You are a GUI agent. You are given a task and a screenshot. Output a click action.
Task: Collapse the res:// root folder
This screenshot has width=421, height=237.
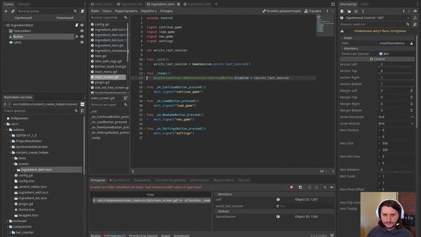5,124
